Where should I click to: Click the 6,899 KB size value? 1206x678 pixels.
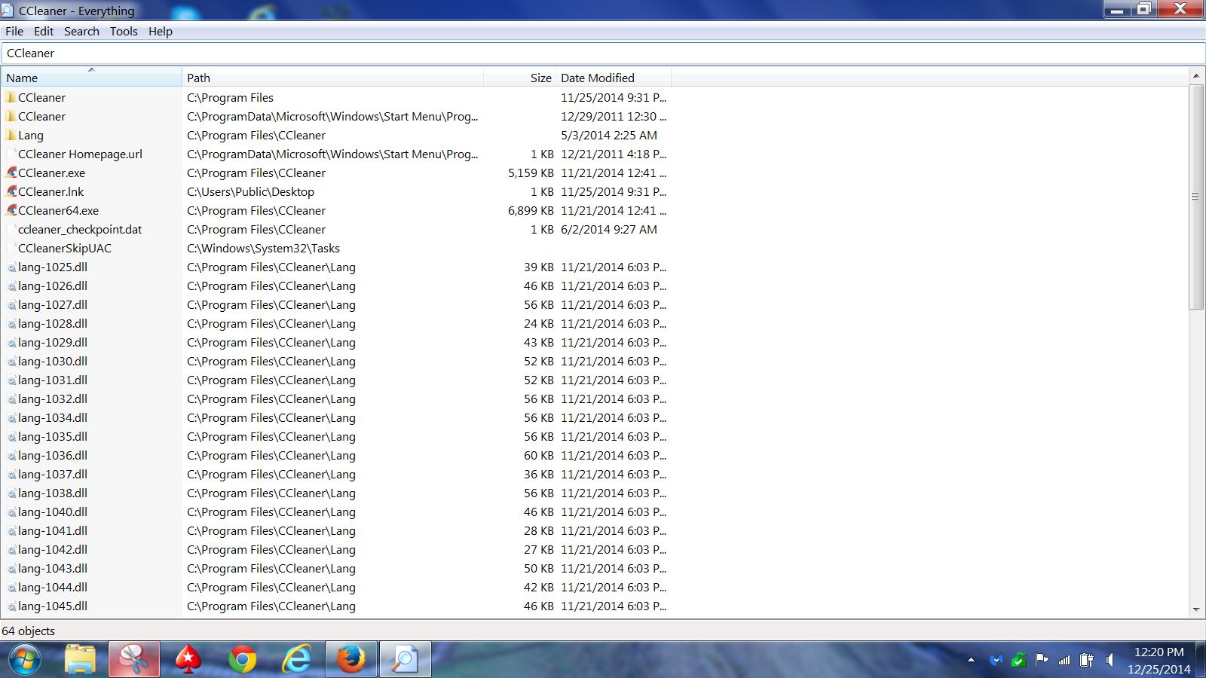(x=531, y=210)
